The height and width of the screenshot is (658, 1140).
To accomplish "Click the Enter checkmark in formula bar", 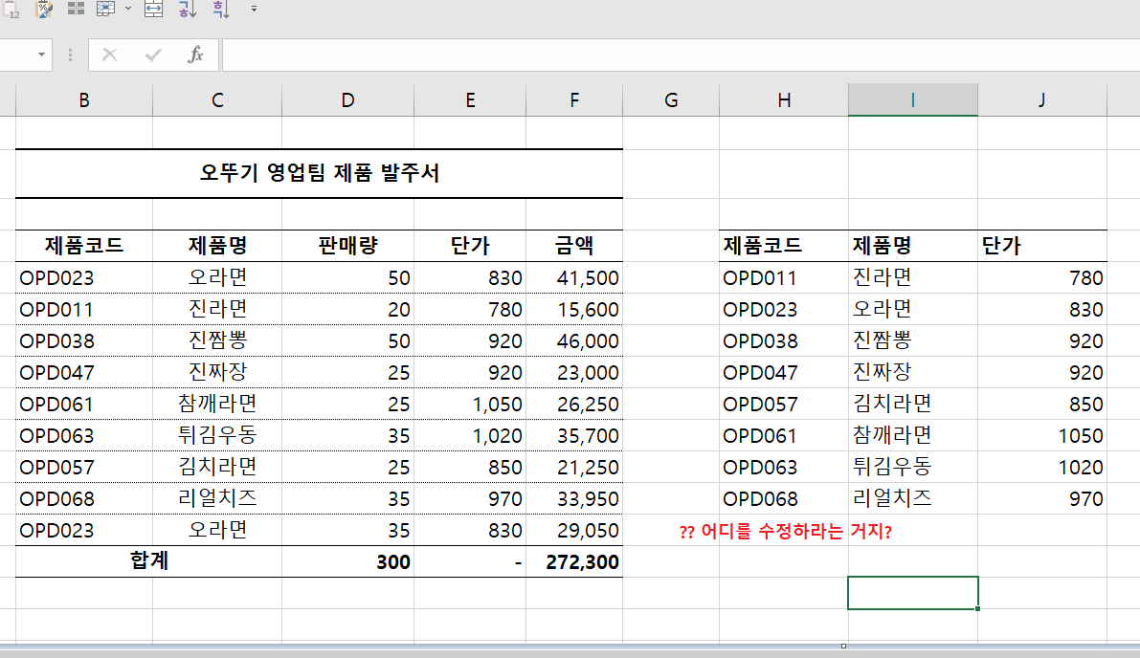I will tap(153, 55).
